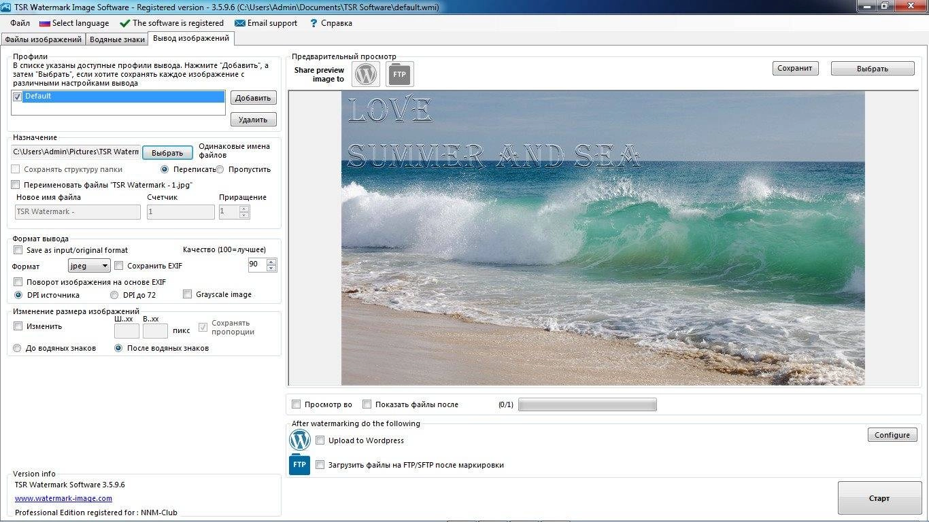Click Выбрать button above preview
Viewport: 929px width, 522px height.
[873, 69]
